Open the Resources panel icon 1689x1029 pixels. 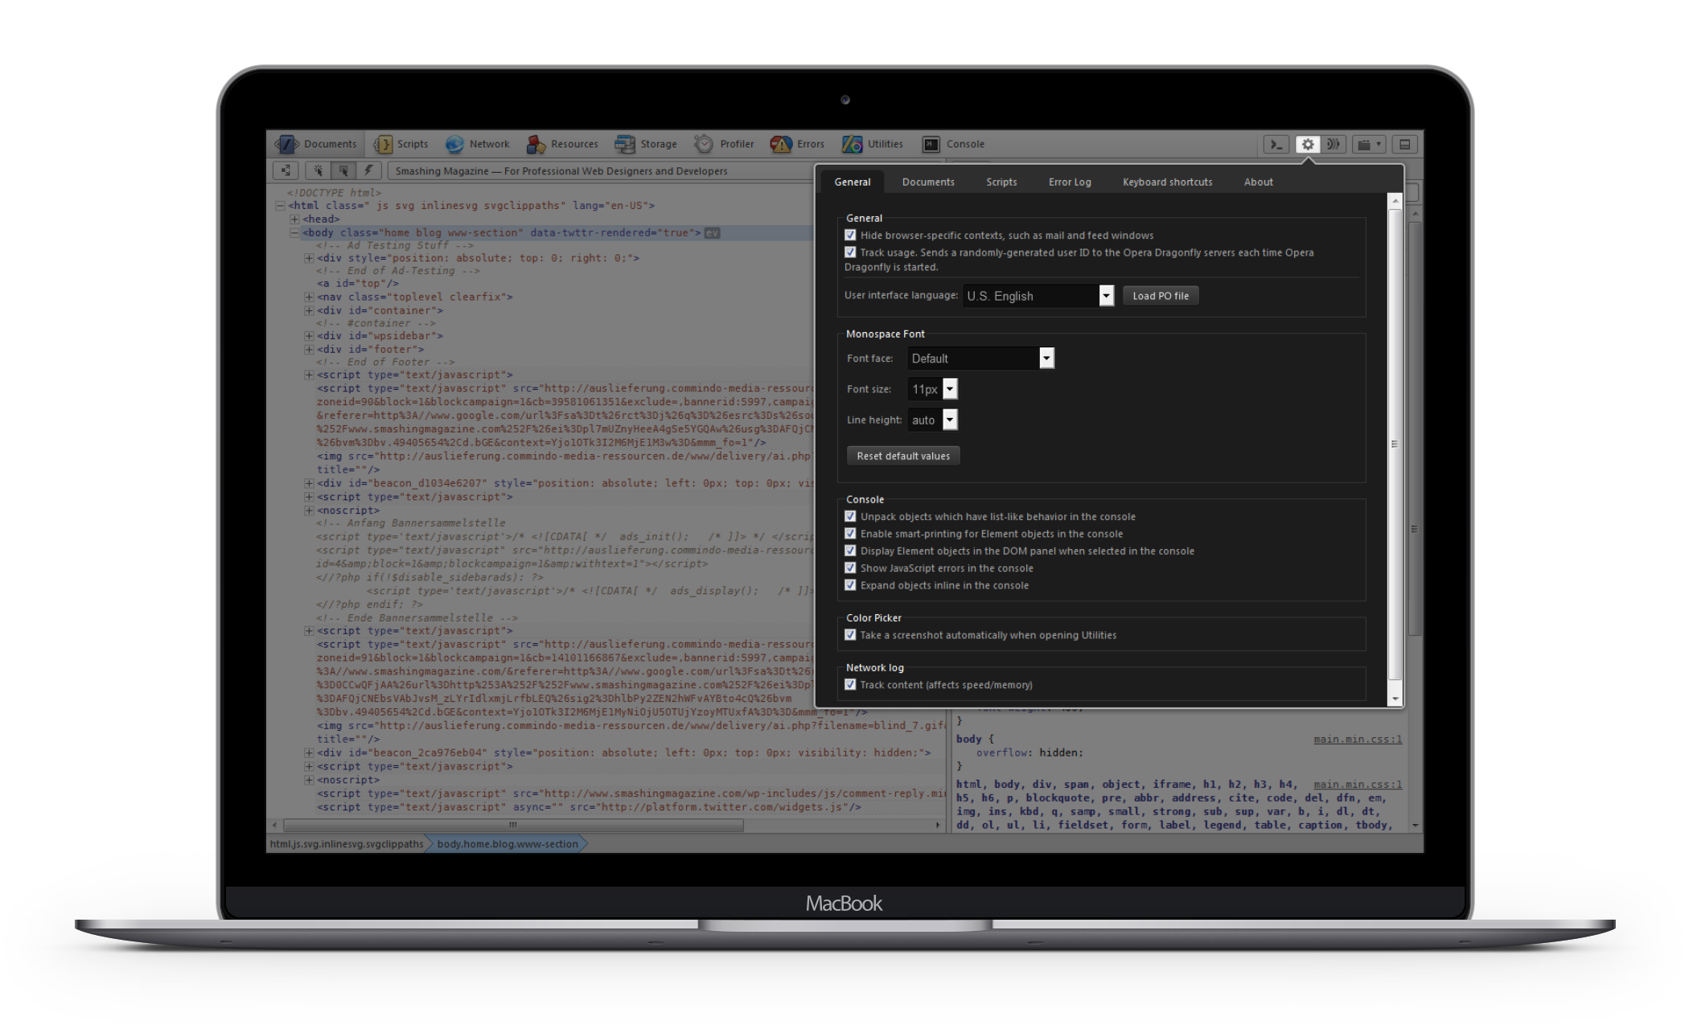(536, 144)
